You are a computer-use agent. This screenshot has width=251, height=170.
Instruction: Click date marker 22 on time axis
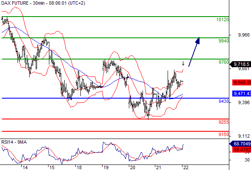coord(185,167)
